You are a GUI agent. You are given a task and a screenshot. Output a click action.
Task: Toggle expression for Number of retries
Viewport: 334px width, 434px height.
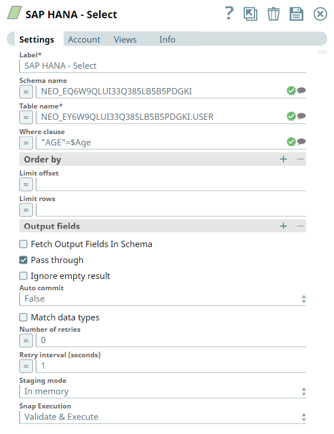tap(26, 340)
